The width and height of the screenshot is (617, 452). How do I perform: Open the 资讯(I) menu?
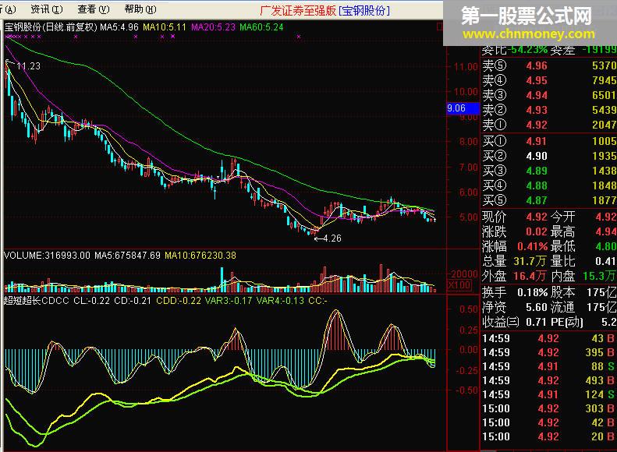(47, 9)
